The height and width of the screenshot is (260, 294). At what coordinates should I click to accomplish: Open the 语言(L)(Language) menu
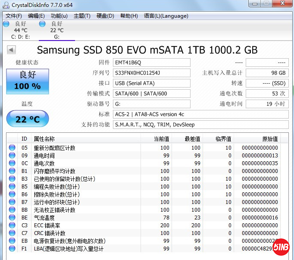166,16
